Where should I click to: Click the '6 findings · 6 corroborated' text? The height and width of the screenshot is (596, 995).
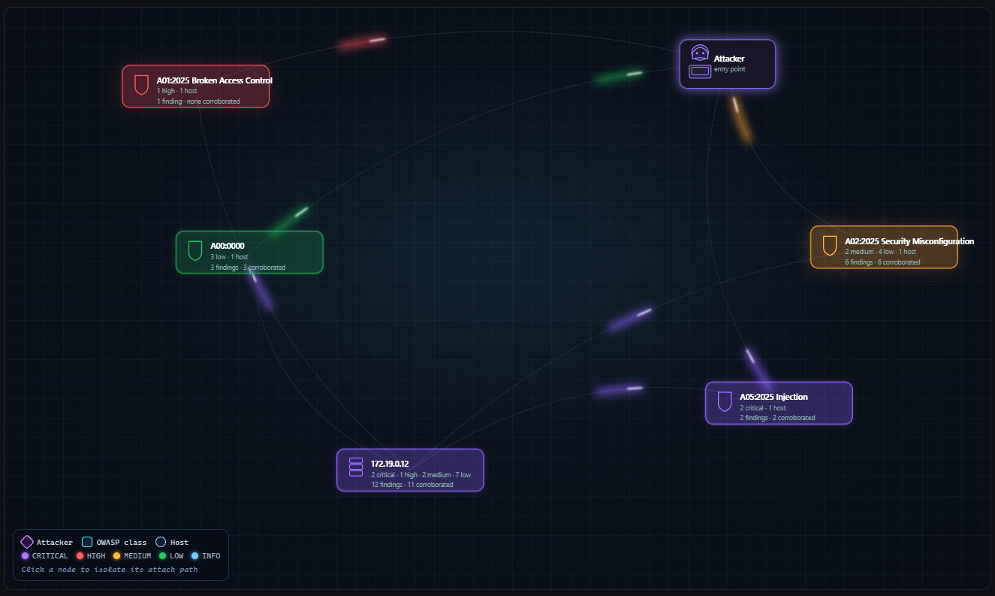(882, 262)
